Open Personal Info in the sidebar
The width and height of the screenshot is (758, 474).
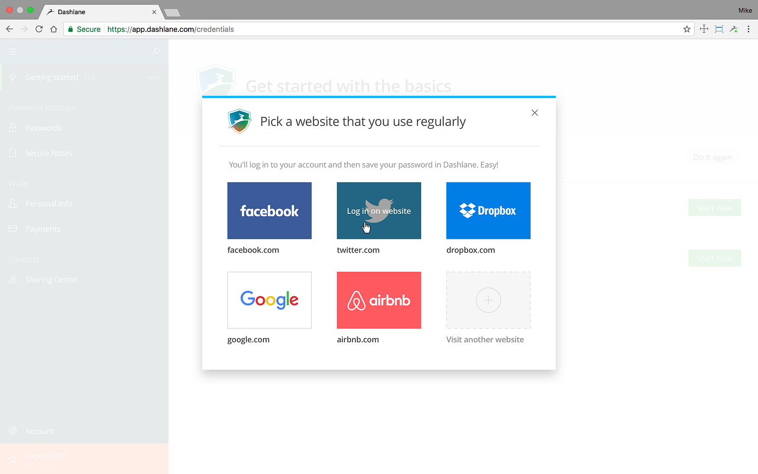(84, 204)
